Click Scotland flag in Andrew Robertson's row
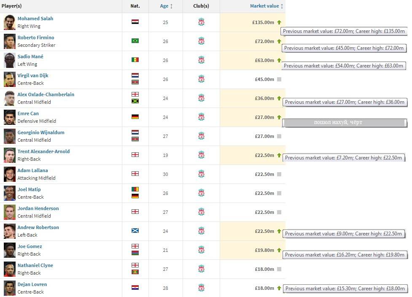 click(135, 231)
